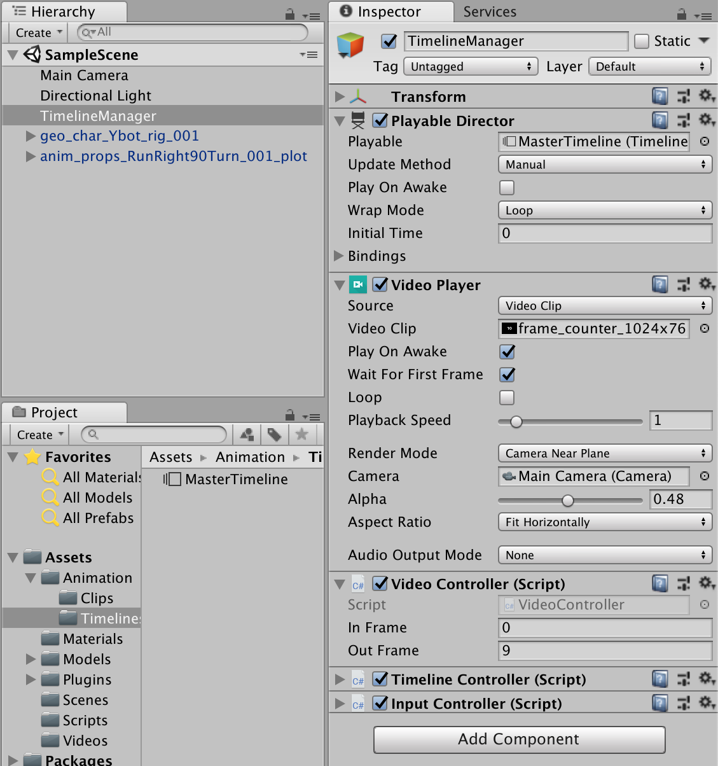Adjust the Alpha slider
Viewport: 718px width, 766px height.
(x=570, y=501)
